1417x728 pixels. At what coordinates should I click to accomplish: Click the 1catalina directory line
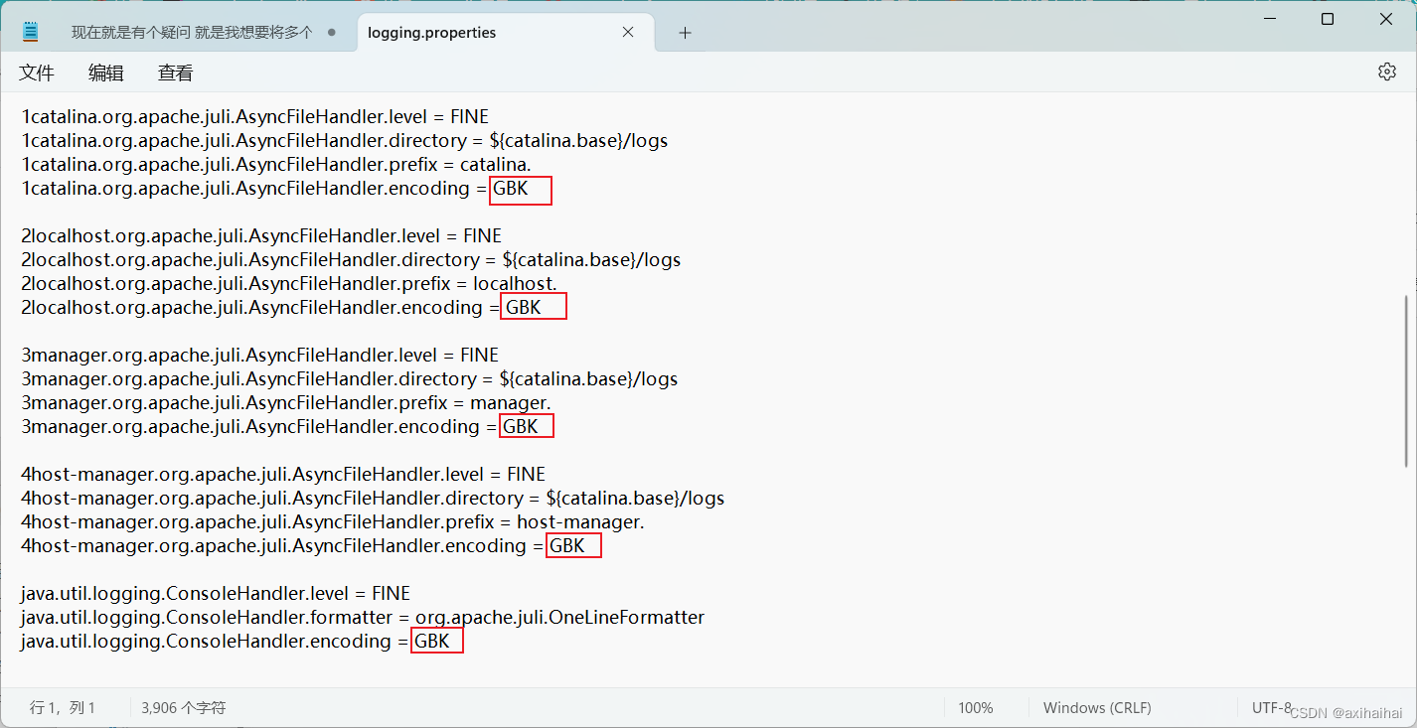pos(344,140)
